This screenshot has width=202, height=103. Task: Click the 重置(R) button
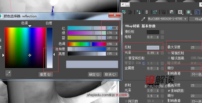pos(46,74)
